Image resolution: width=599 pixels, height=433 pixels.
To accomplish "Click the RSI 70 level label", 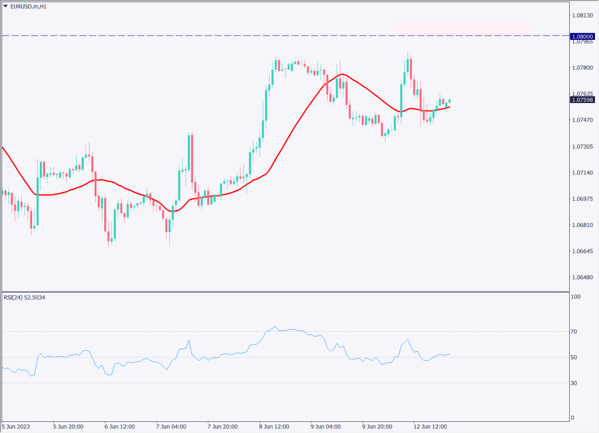I will (574, 332).
